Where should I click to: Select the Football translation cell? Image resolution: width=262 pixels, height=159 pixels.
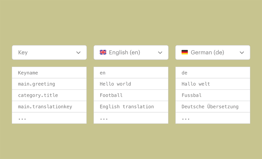131,95
